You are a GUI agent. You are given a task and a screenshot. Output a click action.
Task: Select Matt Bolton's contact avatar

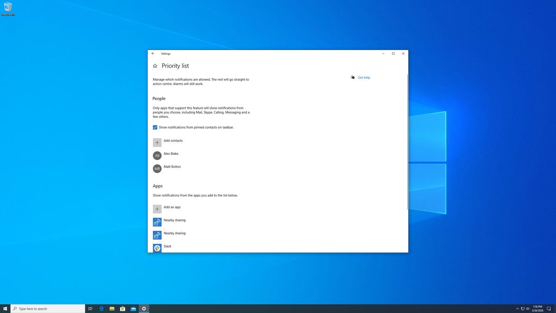(x=157, y=168)
